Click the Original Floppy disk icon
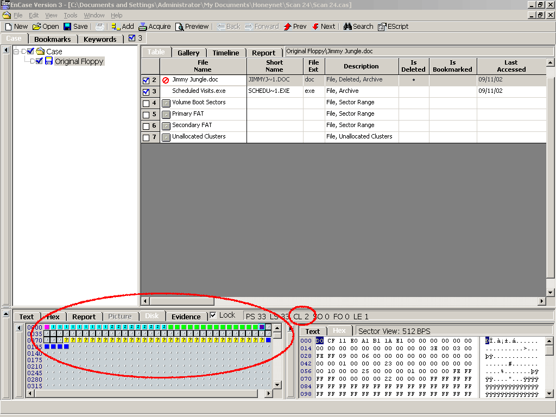This screenshot has width=556, height=417. click(x=48, y=61)
